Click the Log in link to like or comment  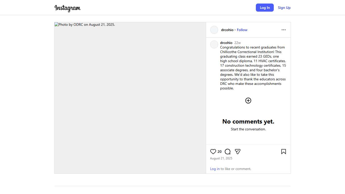coord(215,169)
